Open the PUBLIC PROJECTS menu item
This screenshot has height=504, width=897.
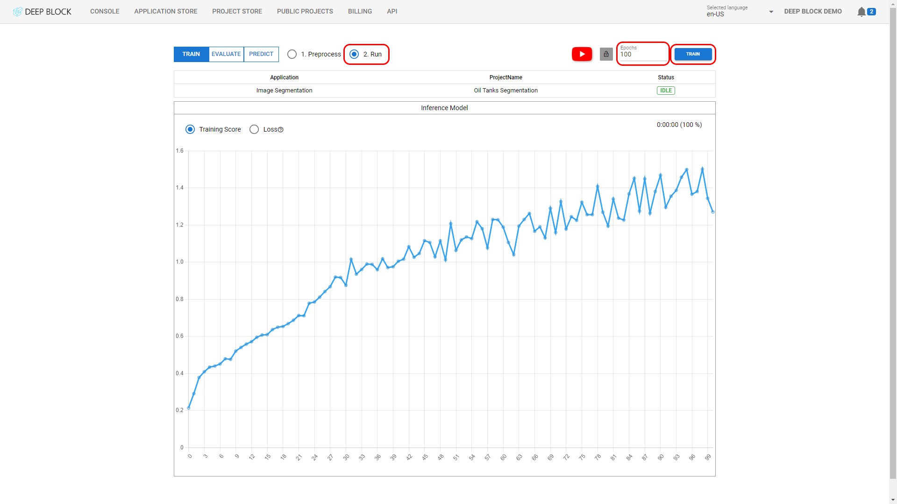click(x=305, y=11)
